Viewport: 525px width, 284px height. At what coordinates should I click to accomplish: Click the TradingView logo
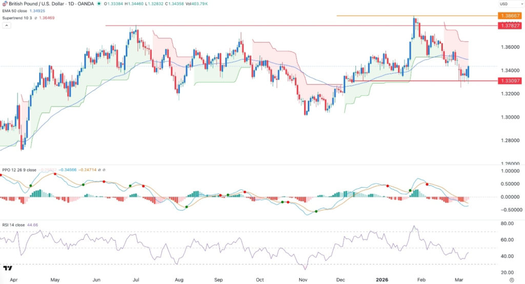[x=8, y=268]
